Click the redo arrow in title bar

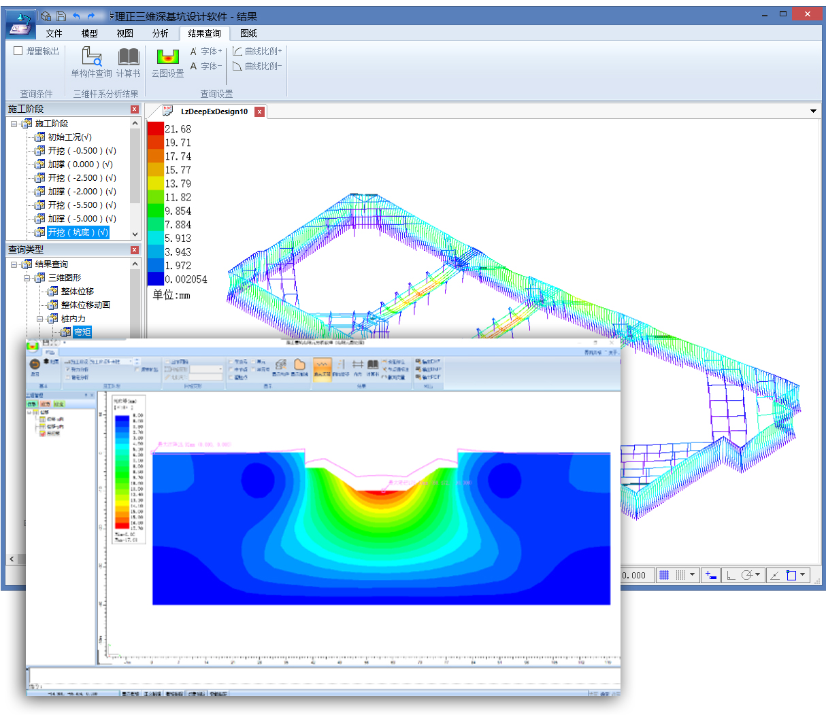pyautogui.click(x=91, y=16)
